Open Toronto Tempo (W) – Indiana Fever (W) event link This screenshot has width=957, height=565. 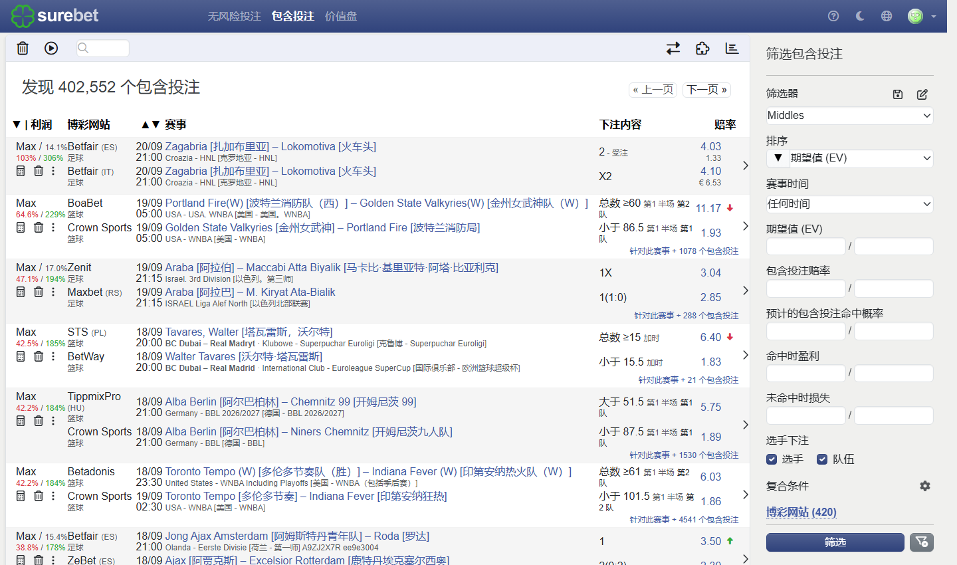[x=368, y=472]
